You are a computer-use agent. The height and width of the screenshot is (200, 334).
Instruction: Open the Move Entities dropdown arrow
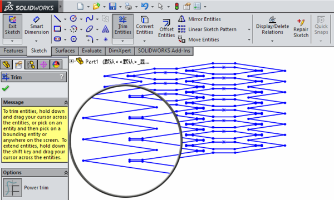[x=249, y=39]
